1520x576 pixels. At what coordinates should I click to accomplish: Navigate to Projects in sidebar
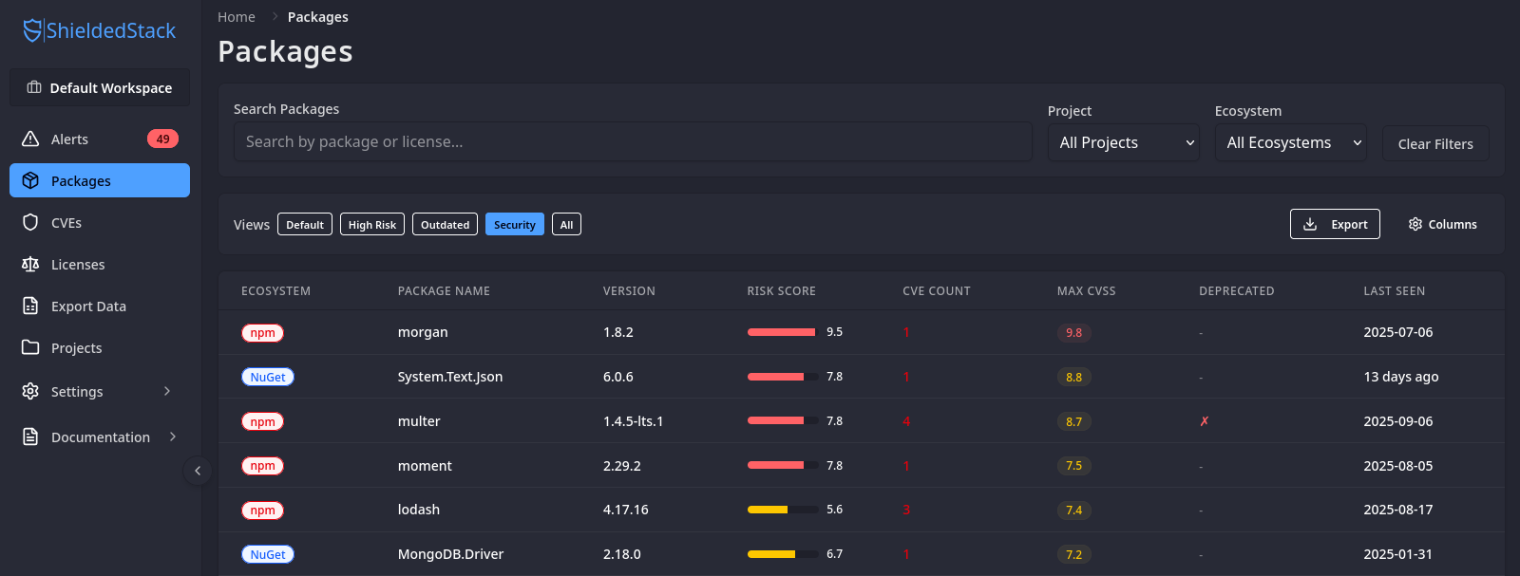pyautogui.click(x=100, y=347)
